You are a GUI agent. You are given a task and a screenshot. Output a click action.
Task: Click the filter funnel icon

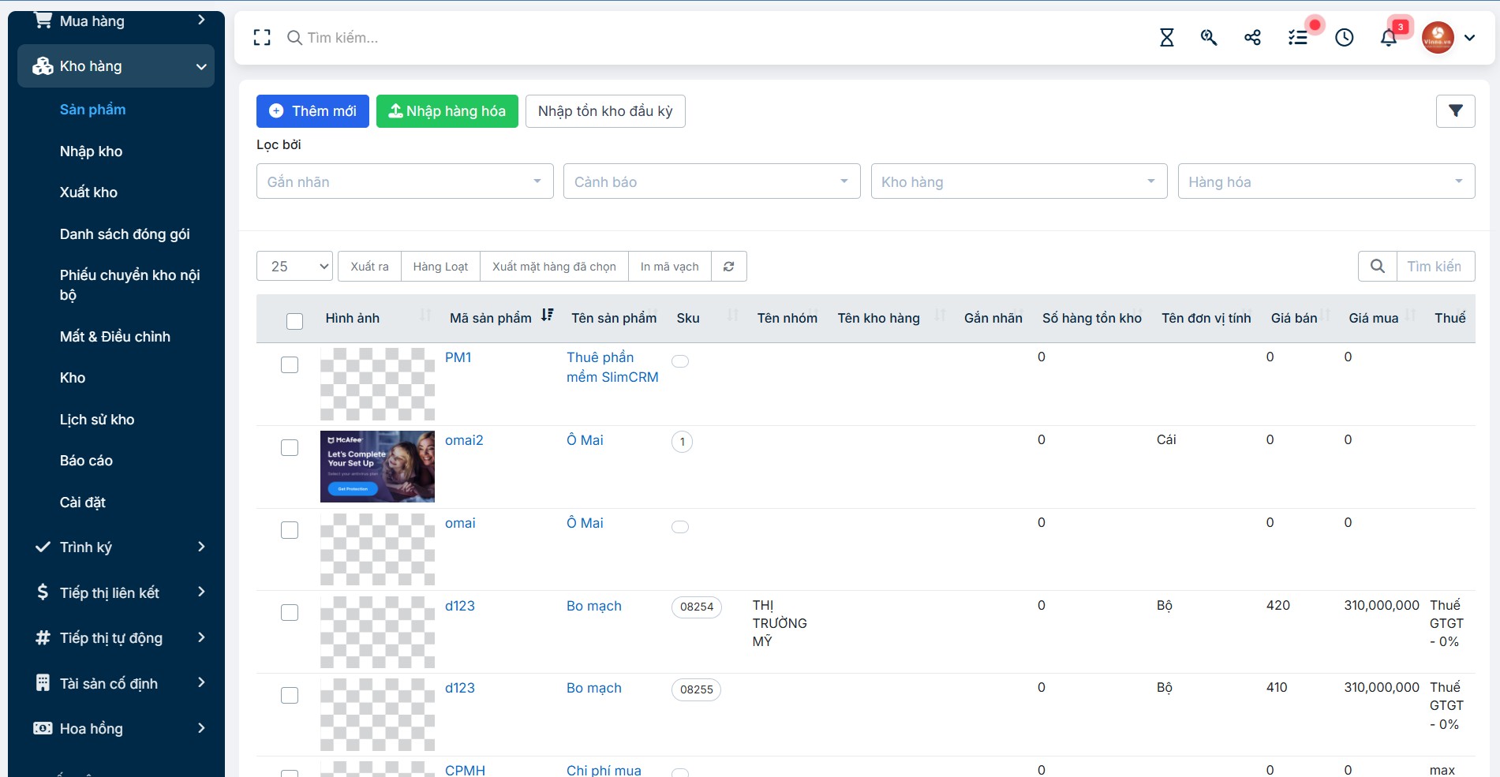[1455, 111]
